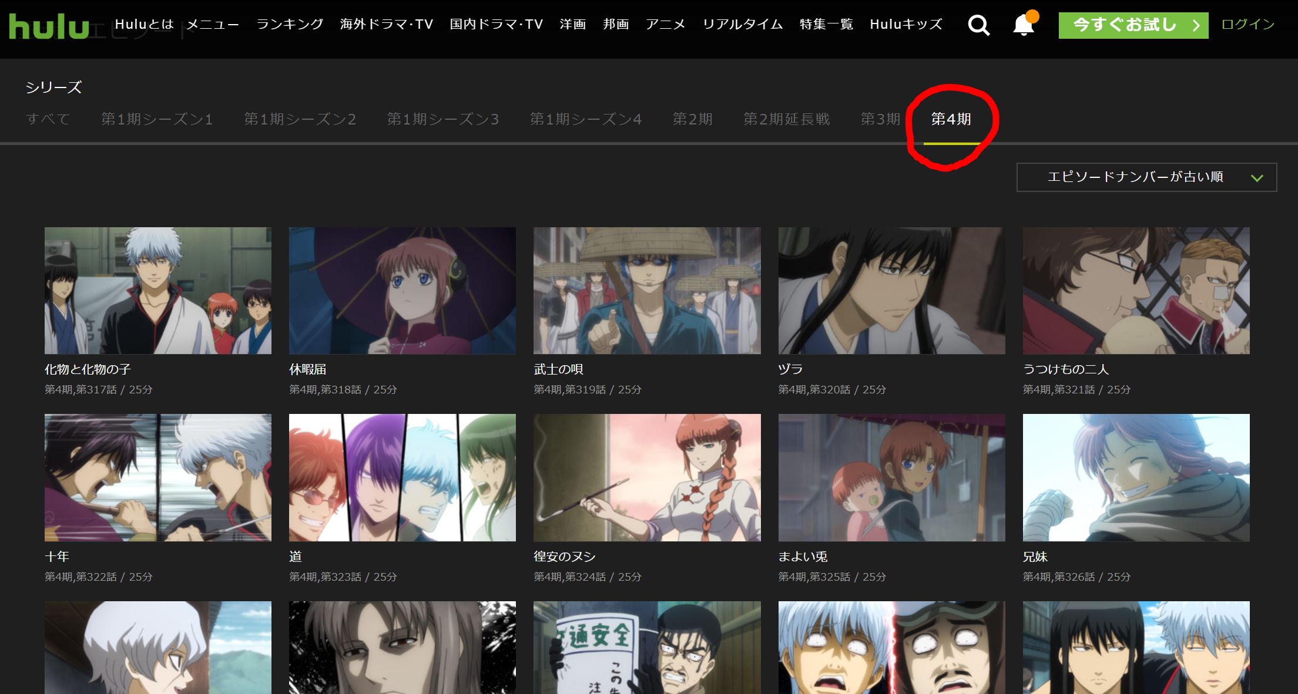Viewport: 1298px width, 694px height.
Task: Open thumbnail for ヅラ episode
Action: pyautogui.click(x=891, y=291)
